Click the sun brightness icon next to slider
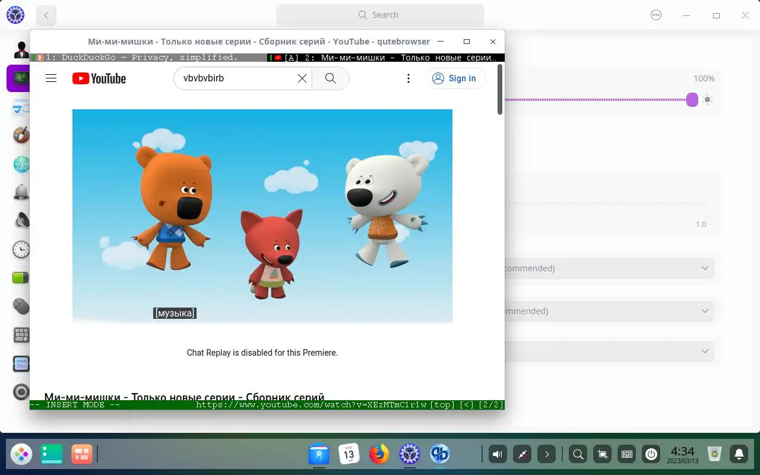The height and width of the screenshot is (475, 760). (707, 100)
